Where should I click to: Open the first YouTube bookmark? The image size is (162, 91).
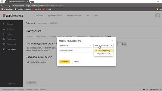tap(36, 9)
